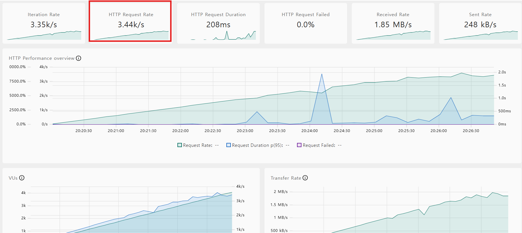Image resolution: width=522 pixels, height=233 pixels.
Task: Select the 500 kB/s Transfer Rate axis label
Action: [279, 230]
